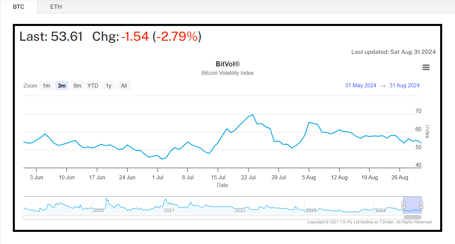Edit the end date 31 Aug 2024
This screenshot has width=455, height=244.
pos(404,86)
